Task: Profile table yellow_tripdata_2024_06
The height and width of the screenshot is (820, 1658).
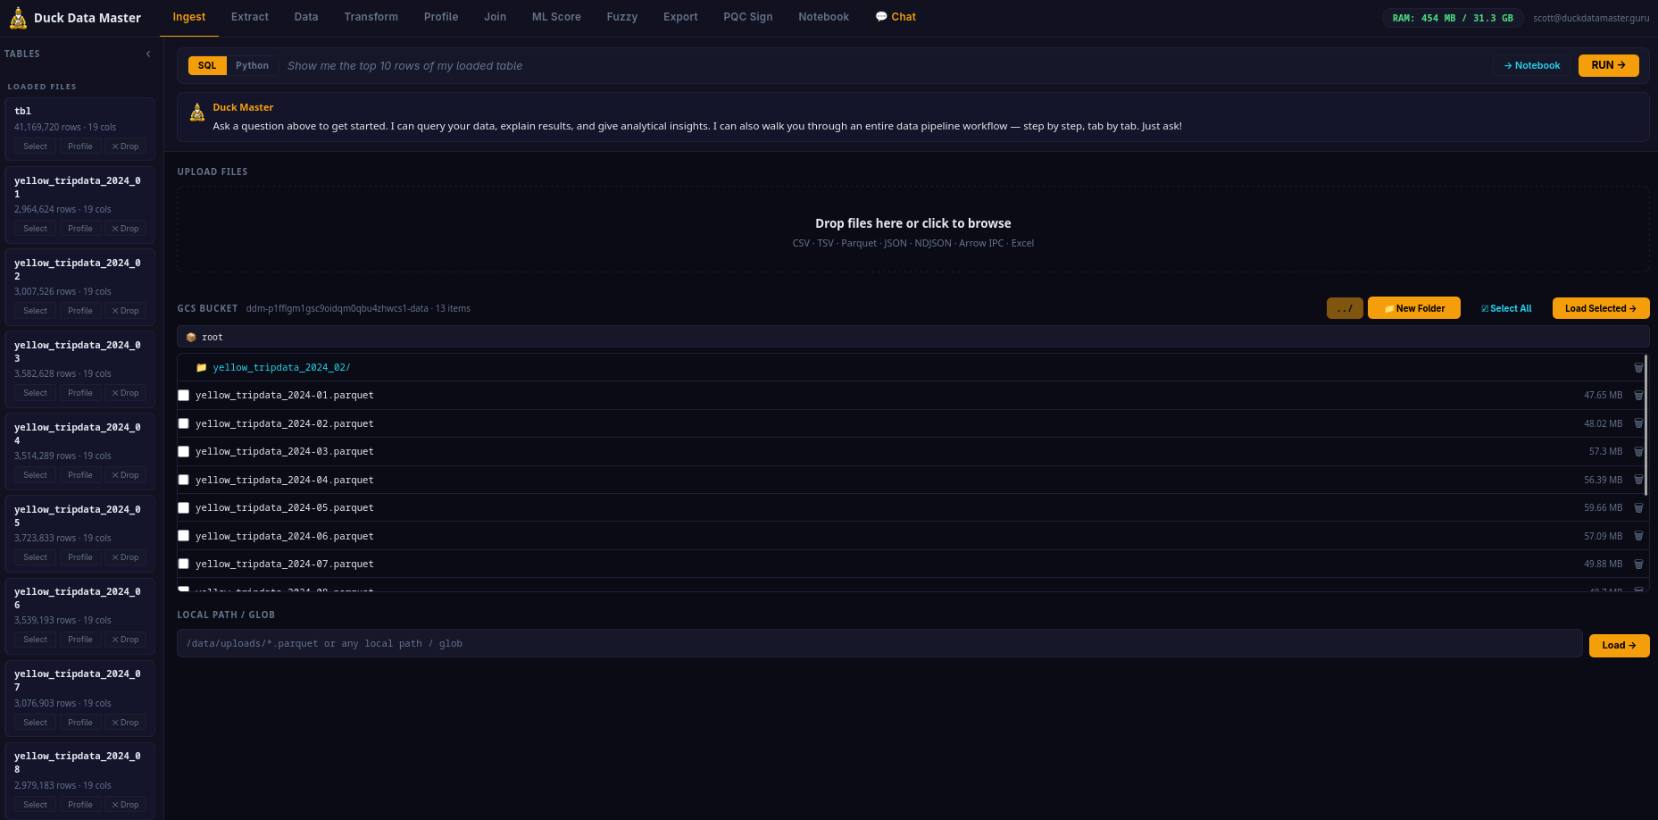Action: pyautogui.click(x=80, y=640)
